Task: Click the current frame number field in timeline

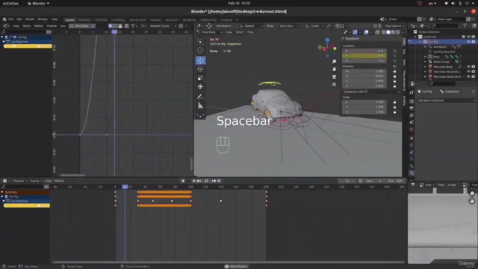Action: coord(347,181)
